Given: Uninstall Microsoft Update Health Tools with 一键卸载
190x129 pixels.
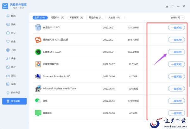Looking at the screenshot, I should (x=176, y=89).
